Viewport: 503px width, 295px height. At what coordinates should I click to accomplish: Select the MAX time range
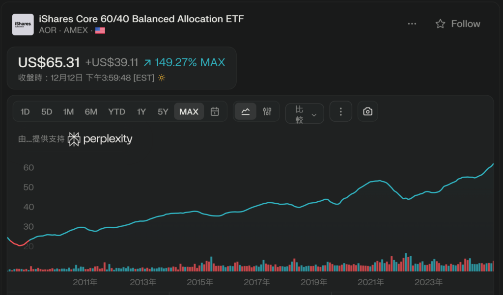click(x=189, y=111)
